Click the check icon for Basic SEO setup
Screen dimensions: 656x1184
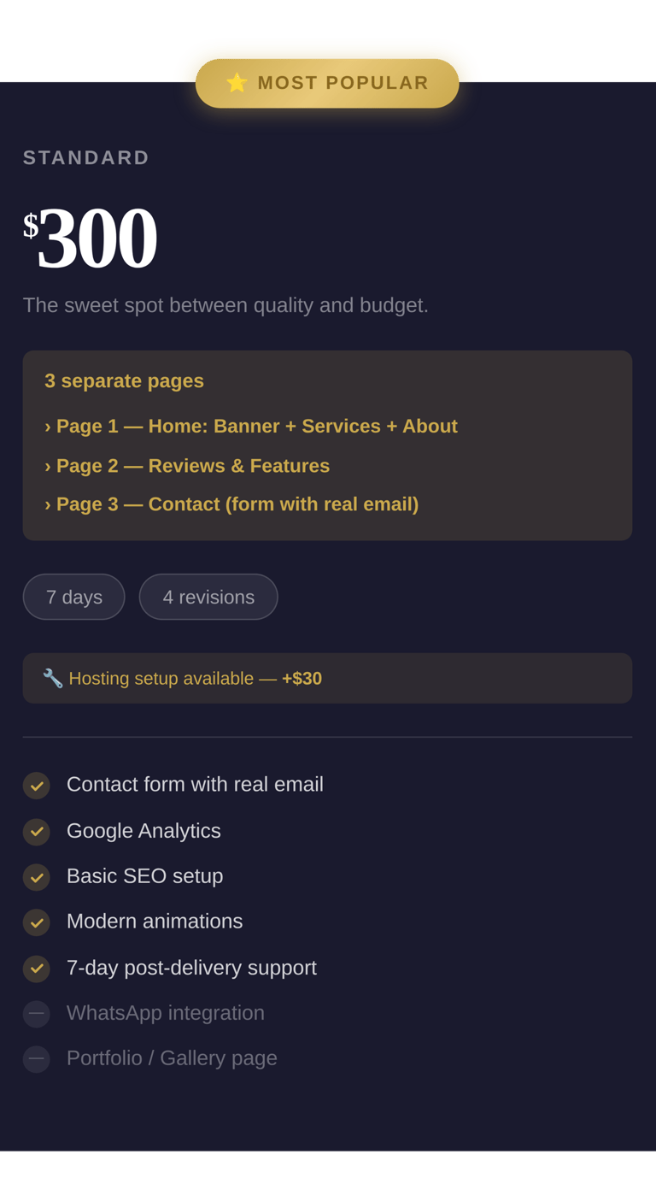click(x=37, y=877)
